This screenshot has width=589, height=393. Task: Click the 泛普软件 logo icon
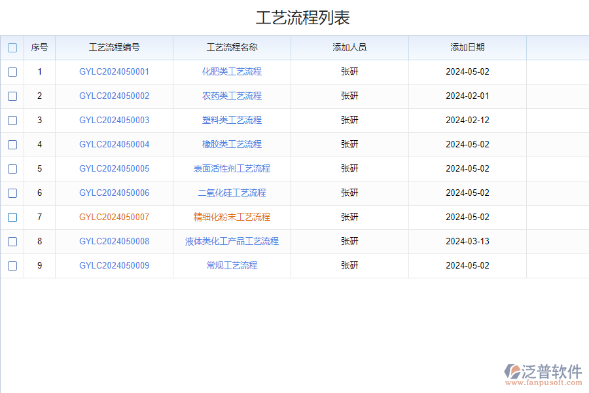(x=512, y=373)
